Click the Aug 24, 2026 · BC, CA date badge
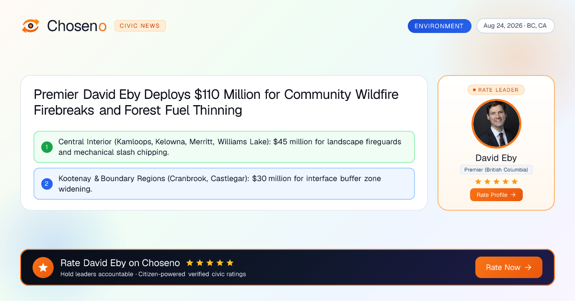Viewport: 575px width, 301px height. click(x=515, y=26)
